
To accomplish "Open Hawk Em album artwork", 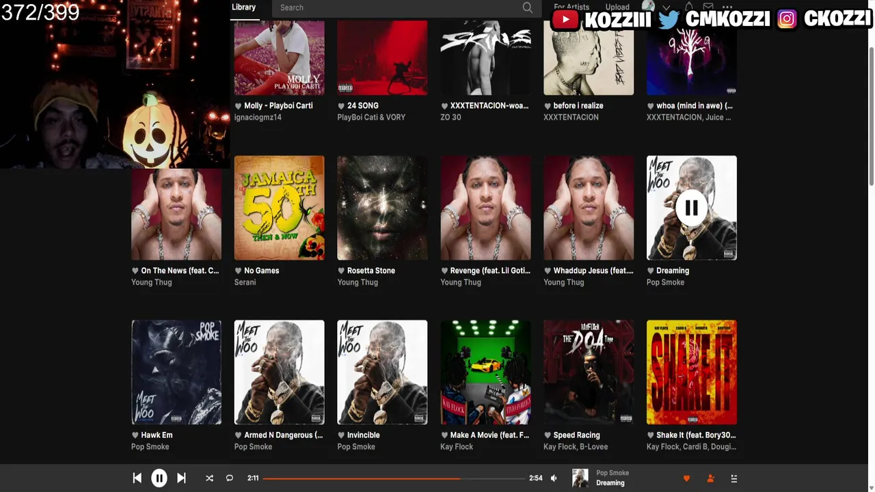I will [x=176, y=372].
